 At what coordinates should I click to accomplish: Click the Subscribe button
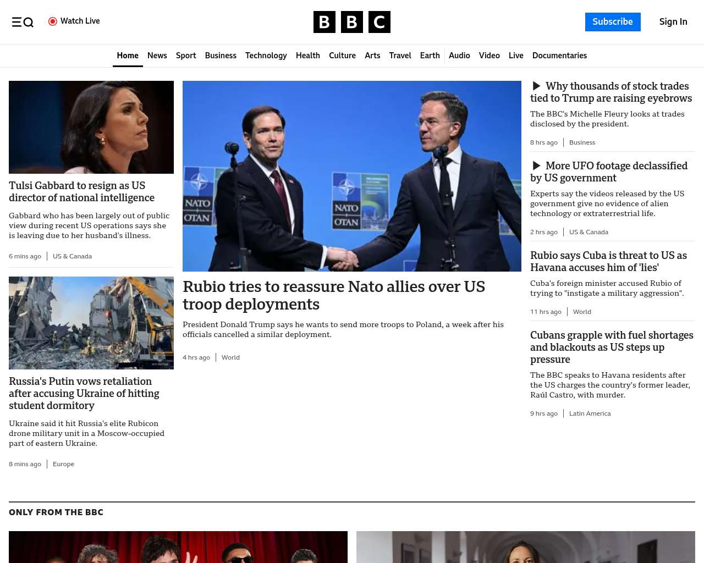613,22
